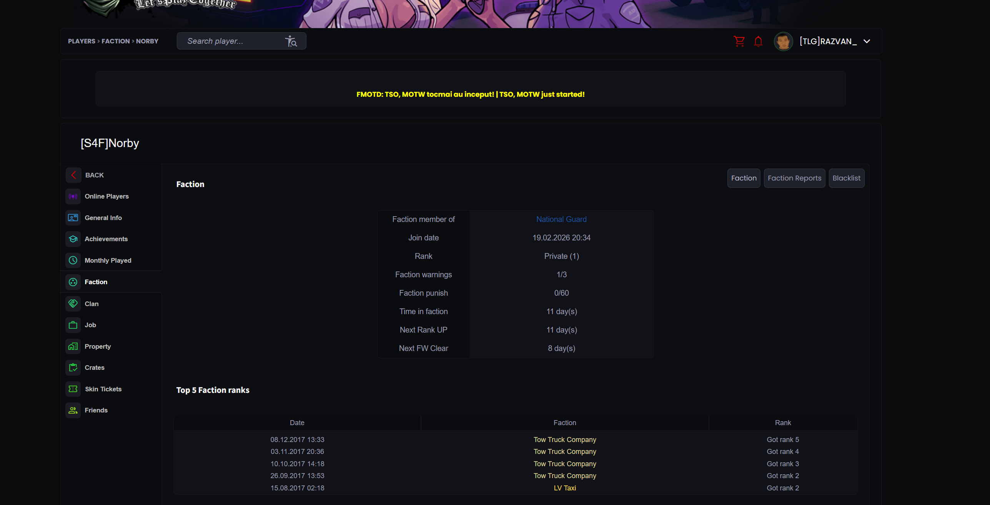Click the user avatar thumbnail
The image size is (990, 505).
pyautogui.click(x=783, y=41)
